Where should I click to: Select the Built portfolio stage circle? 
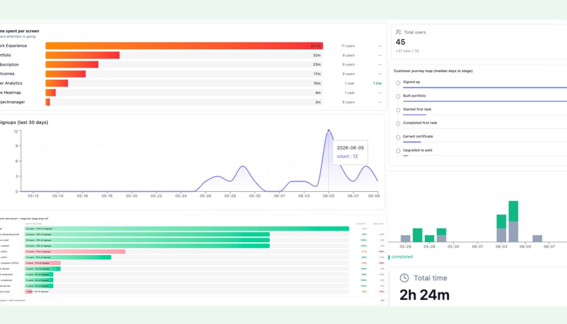[398, 96]
